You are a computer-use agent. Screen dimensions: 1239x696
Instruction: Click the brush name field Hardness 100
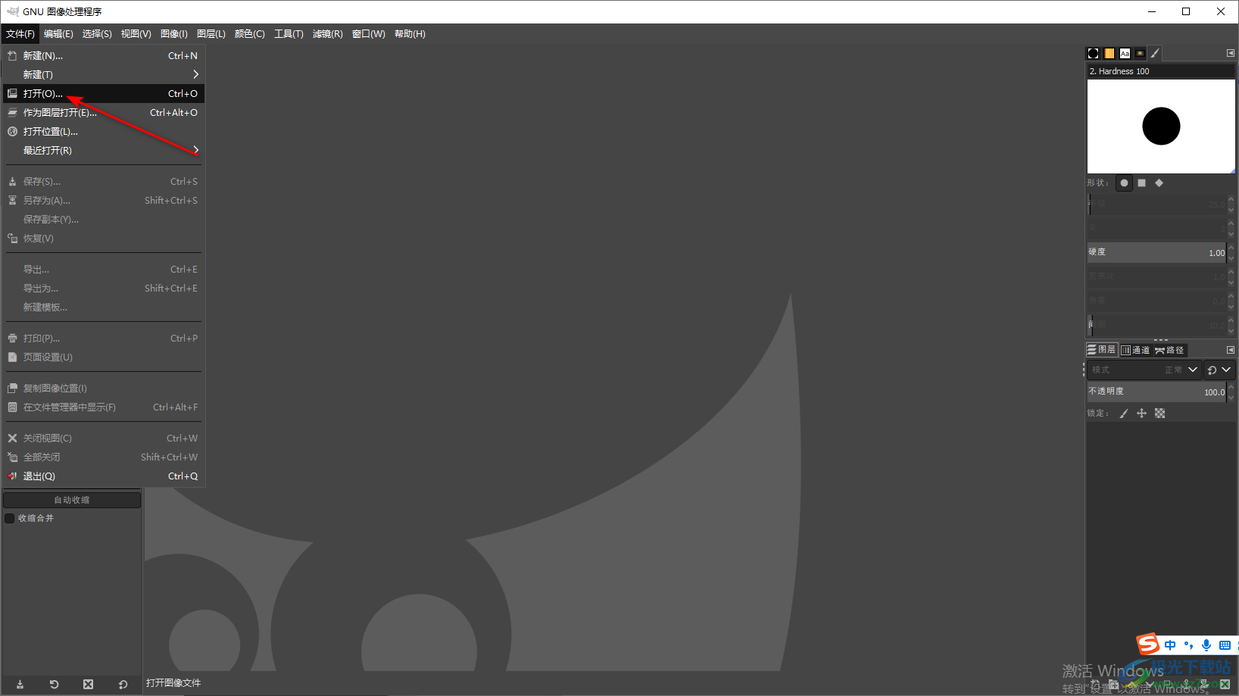pyautogui.click(x=1161, y=71)
